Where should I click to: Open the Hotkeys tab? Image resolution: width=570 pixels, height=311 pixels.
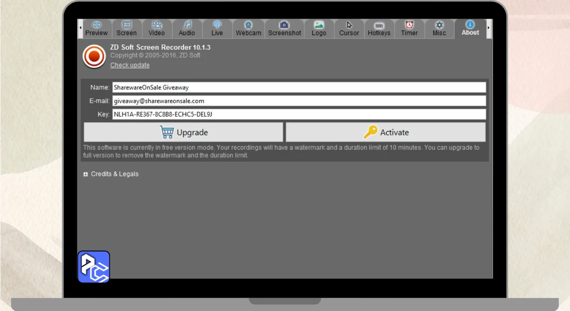pos(379,28)
